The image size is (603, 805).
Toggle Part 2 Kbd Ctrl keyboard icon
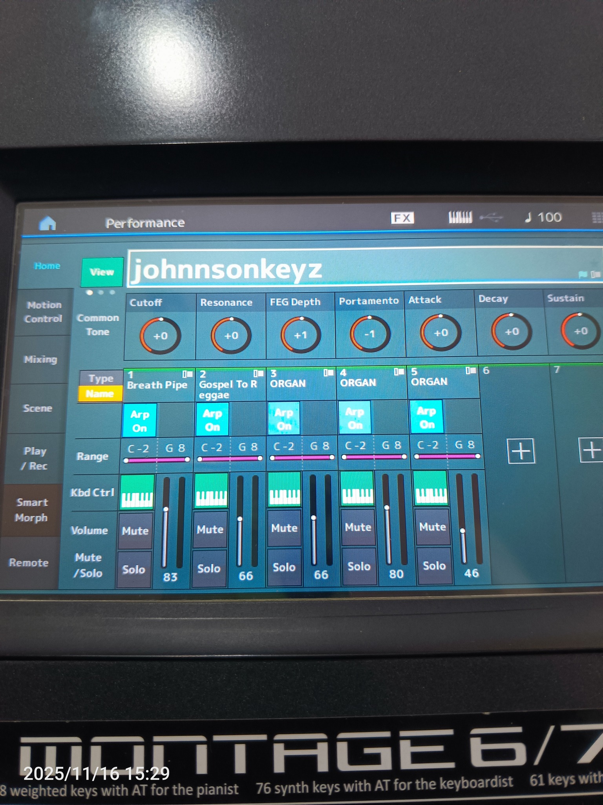point(211,491)
